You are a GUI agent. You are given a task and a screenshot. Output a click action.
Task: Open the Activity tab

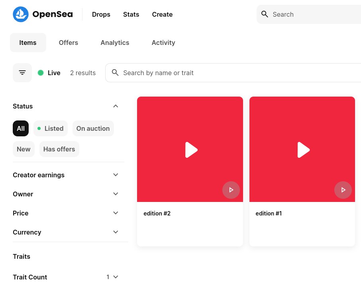tap(163, 43)
